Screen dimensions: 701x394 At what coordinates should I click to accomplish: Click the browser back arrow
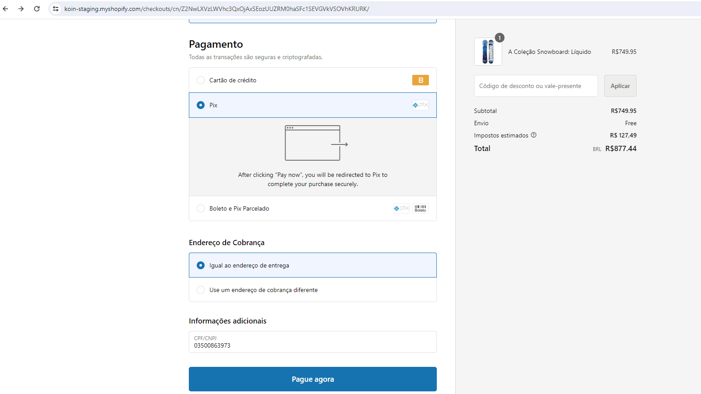click(6, 9)
